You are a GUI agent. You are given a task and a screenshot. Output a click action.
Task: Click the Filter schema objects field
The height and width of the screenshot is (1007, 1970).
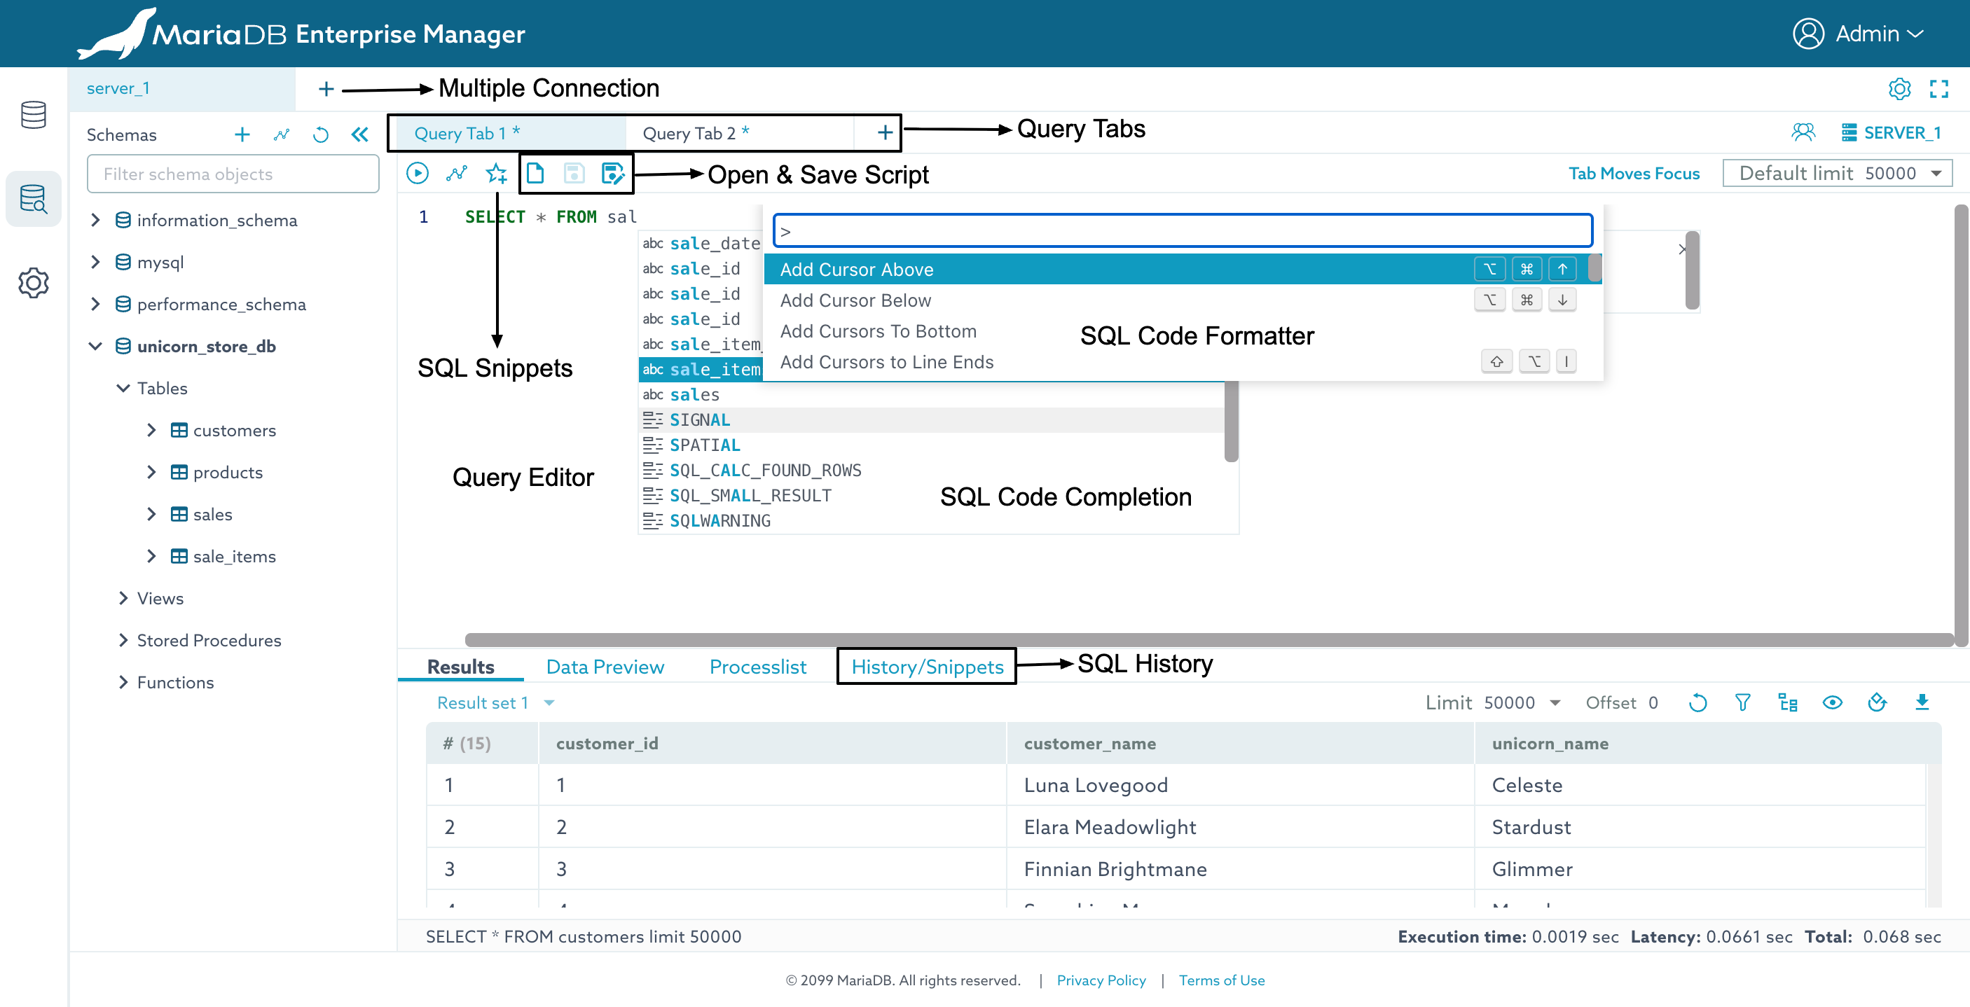(233, 174)
